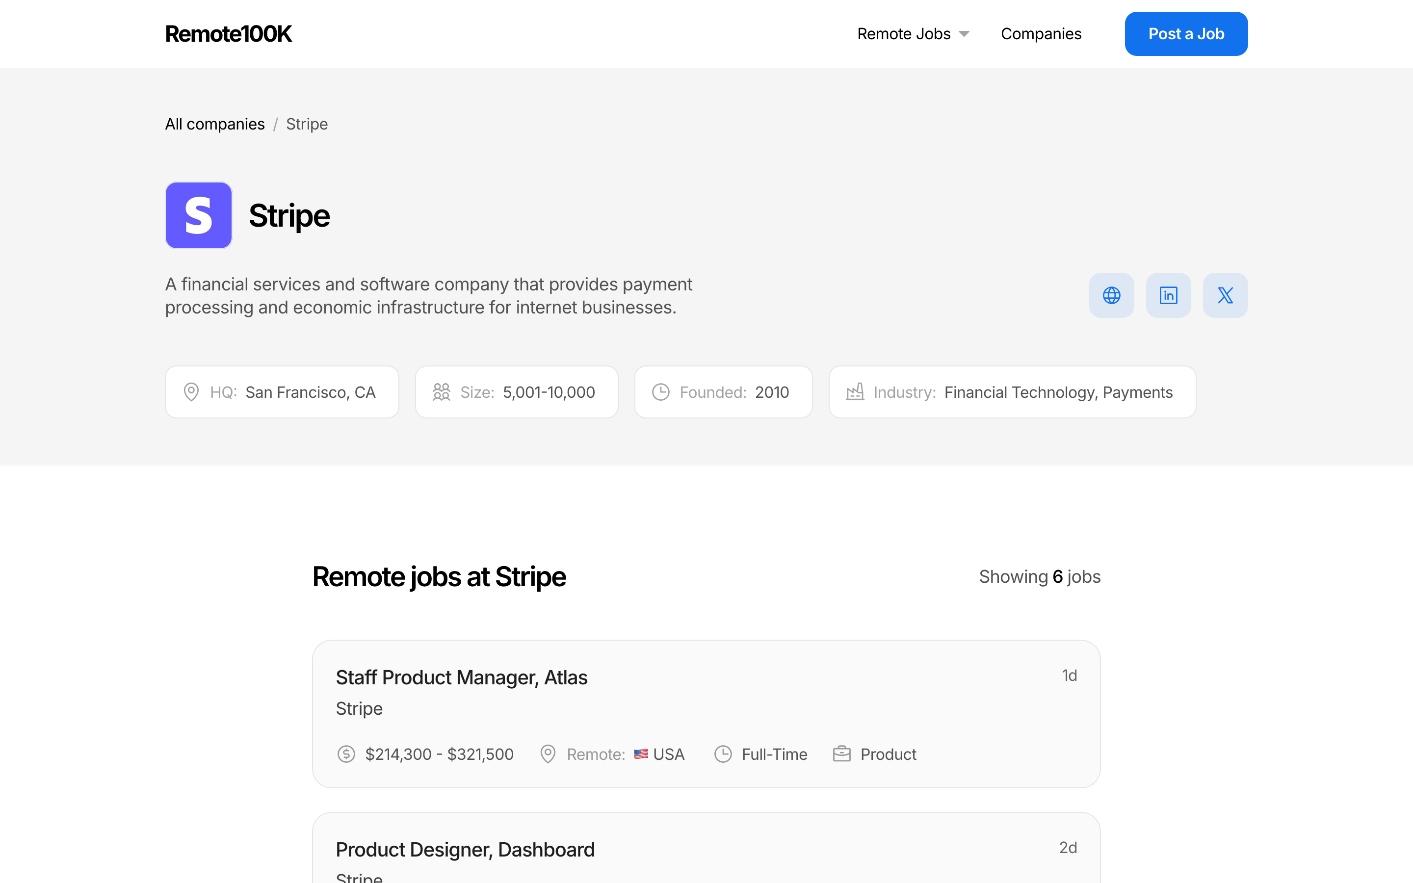Open the Remote Jobs menu
Viewport: 1413px width, 883px height.
point(913,34)
